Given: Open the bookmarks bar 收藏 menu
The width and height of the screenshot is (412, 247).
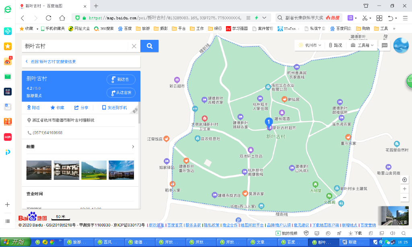Looking at the screenshot, I should click(x=29, y=29).
